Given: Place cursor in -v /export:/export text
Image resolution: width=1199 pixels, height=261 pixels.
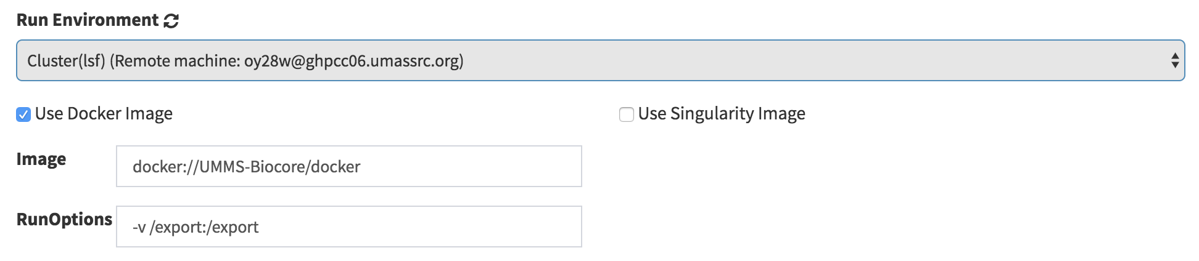Looking at the screenshot, I should pyautogui.click(x=196, y=227).
